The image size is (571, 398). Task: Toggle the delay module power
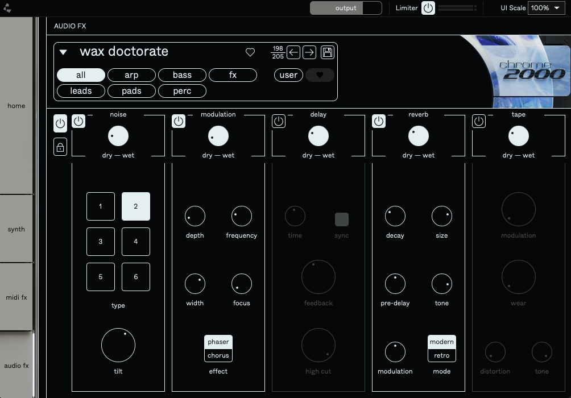pyautogui.click(x=279, y=121)
